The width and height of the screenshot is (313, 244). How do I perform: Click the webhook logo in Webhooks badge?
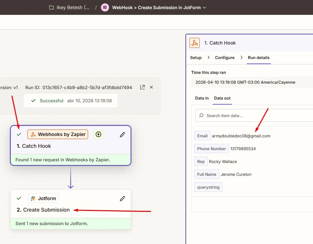pyautogui.click(x=33, y=134)
